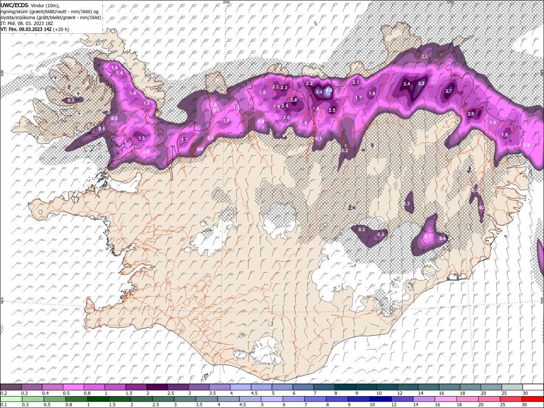
Task: Click the '15W' longitude label at top
Action: pos(450,2)
